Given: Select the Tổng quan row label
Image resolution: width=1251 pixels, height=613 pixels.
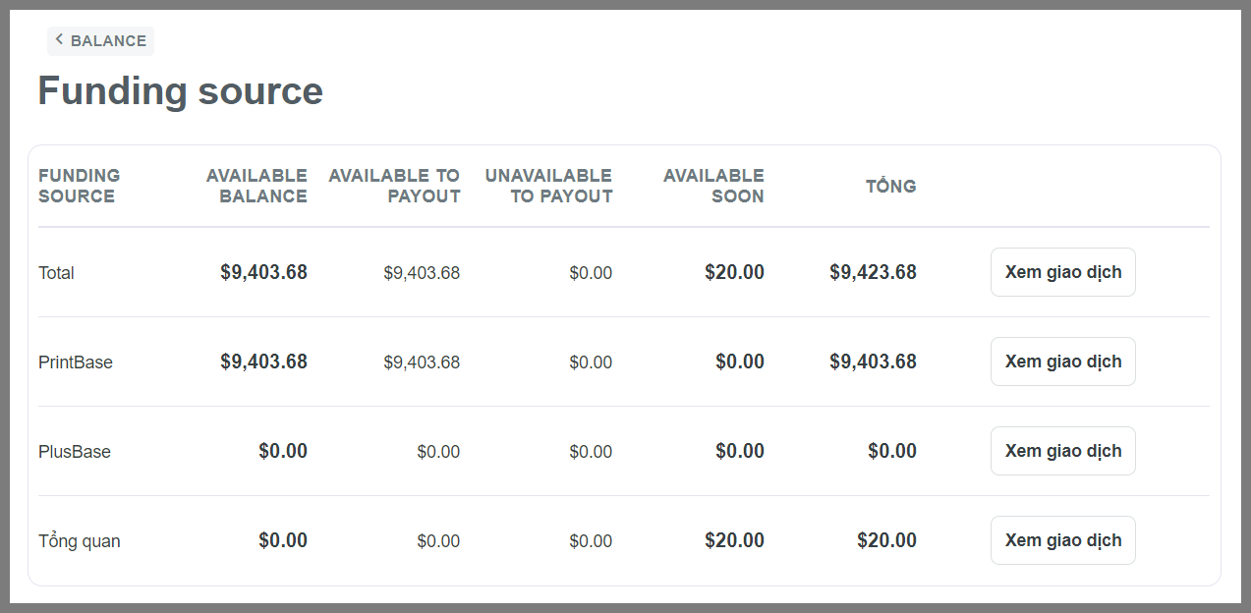Looking at the screenshot, I should [80, 541].
